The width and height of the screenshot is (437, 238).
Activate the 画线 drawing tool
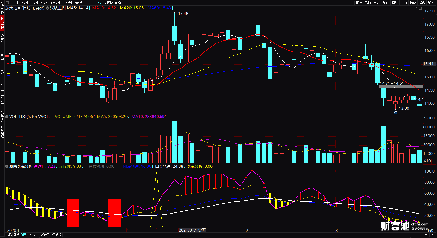(395, 3)
